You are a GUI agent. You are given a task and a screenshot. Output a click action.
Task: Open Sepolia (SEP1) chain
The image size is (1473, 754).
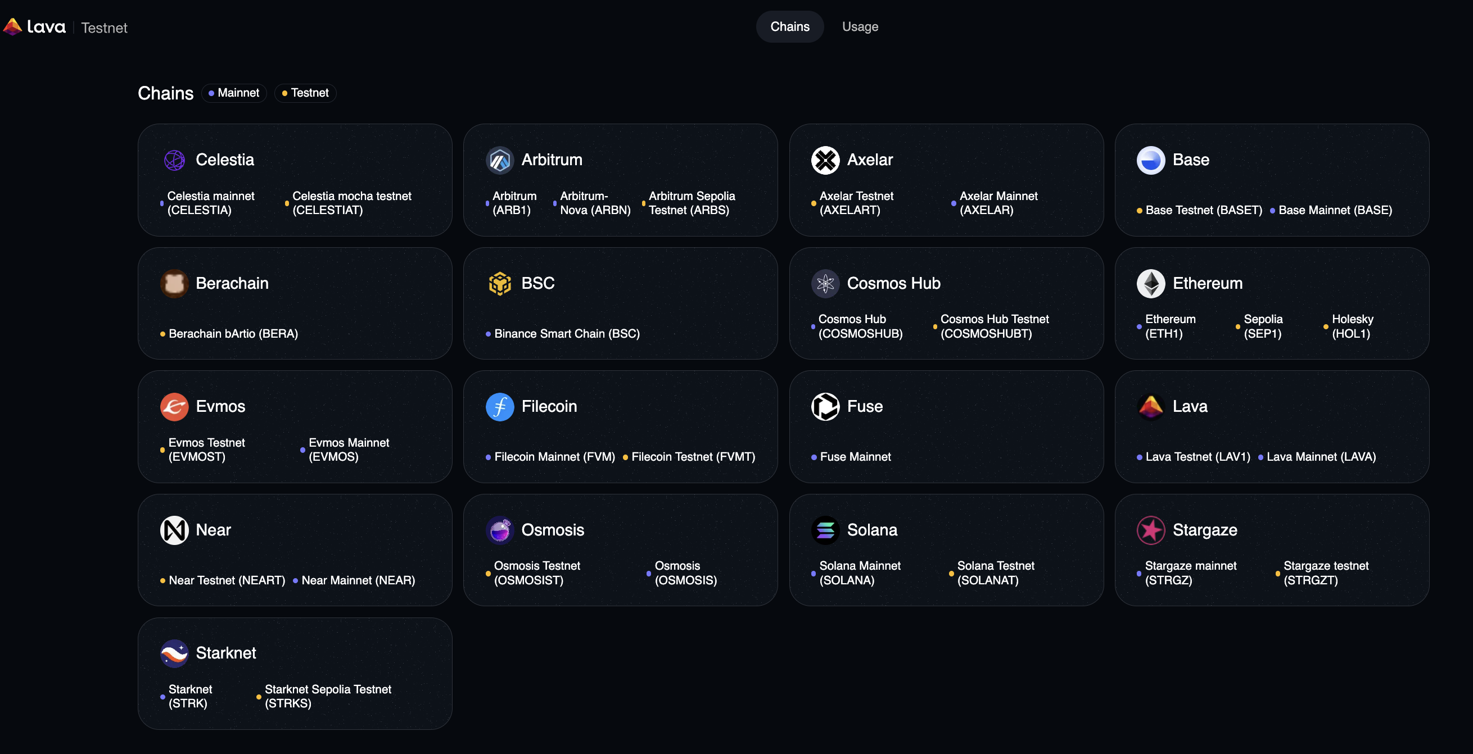[1259, 326]
